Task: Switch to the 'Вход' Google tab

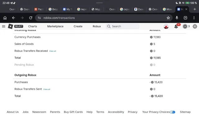Action: pos(53,9)
